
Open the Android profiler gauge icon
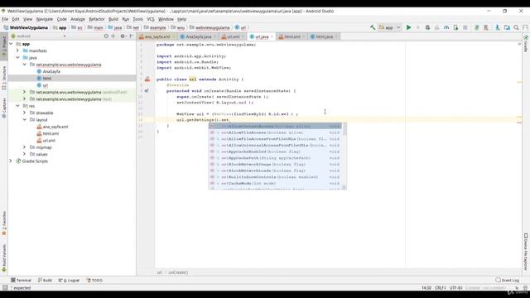(446, 27)
